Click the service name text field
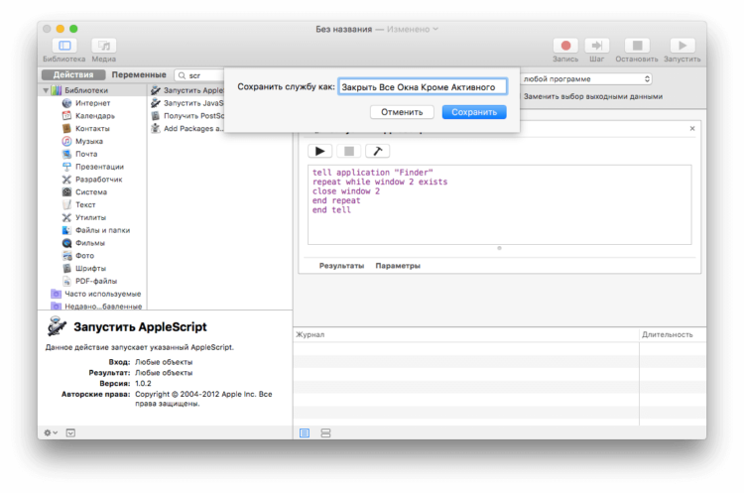Viewport: 744px width, 493px height. pos(423,87)
